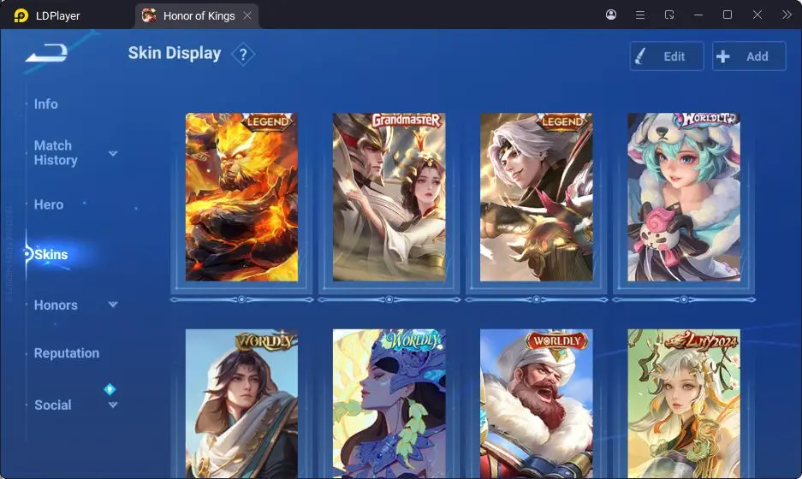Click the LNY2024 badge label

700,340
